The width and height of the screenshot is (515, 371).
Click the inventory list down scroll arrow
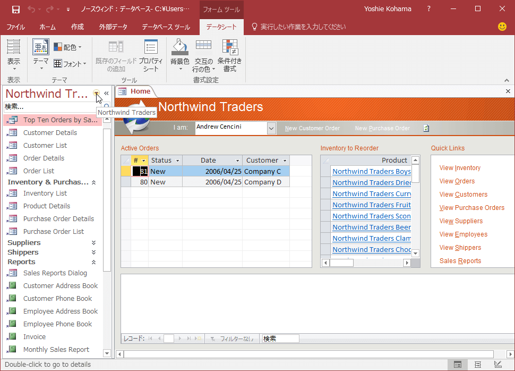click(416, 253)
